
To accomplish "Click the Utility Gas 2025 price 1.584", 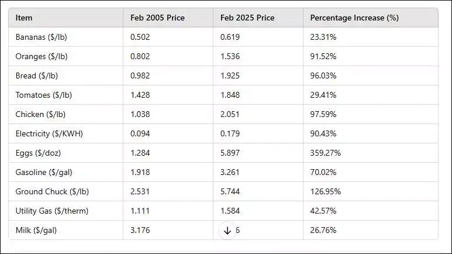I will click(x=230, y=211).
